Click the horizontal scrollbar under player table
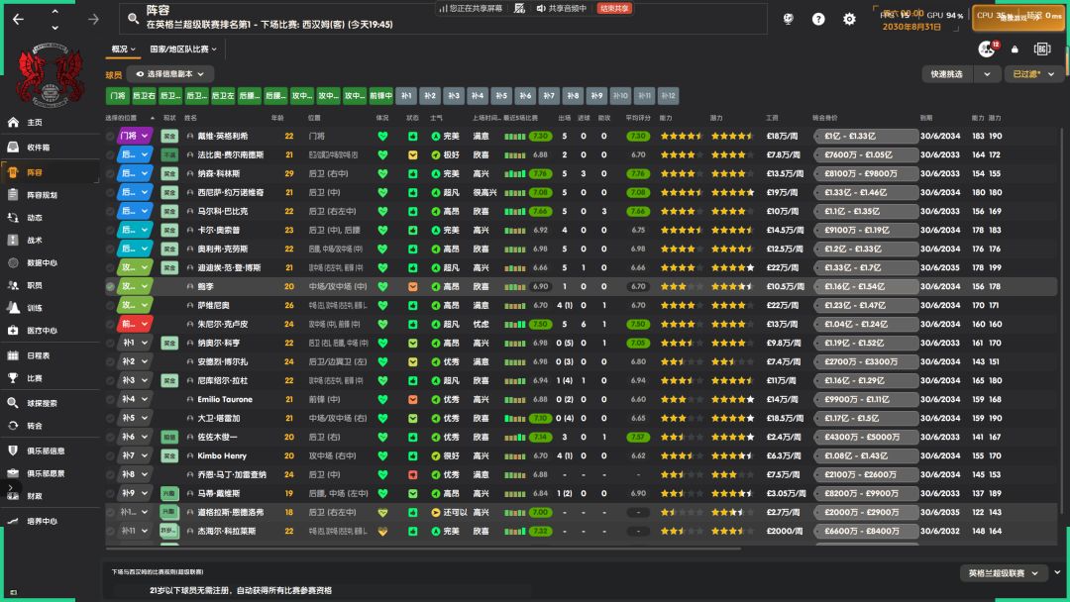The image size is (1070, 602). pos(424,549)
